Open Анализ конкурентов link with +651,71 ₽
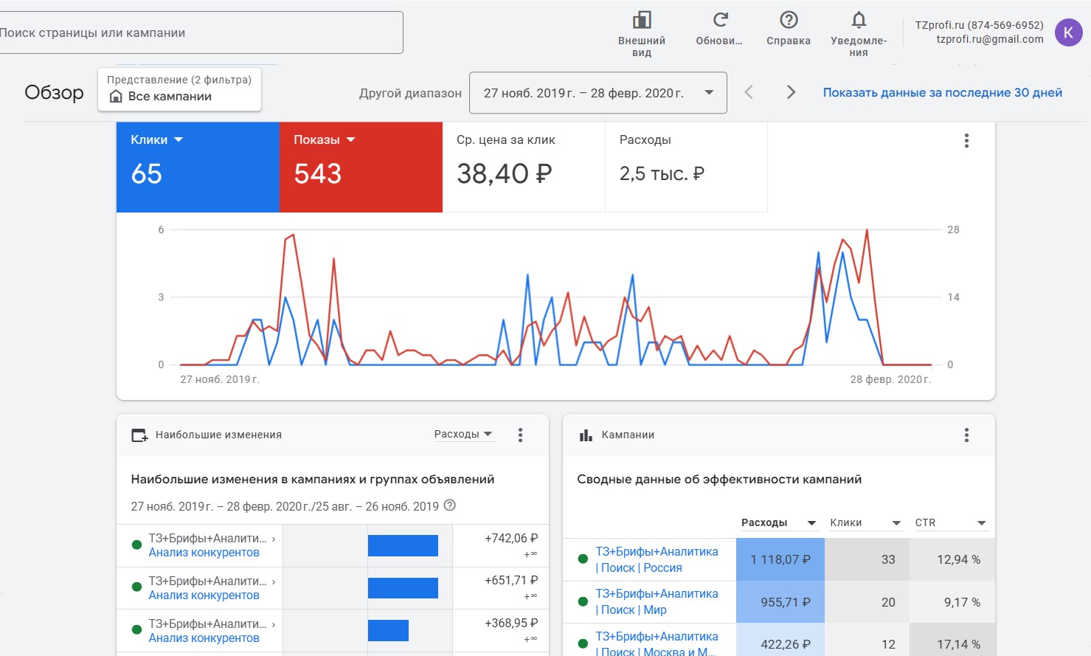 click(204, 595)
